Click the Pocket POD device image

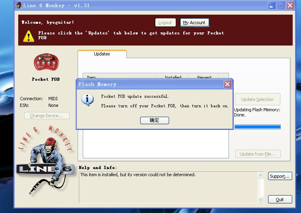46,62
